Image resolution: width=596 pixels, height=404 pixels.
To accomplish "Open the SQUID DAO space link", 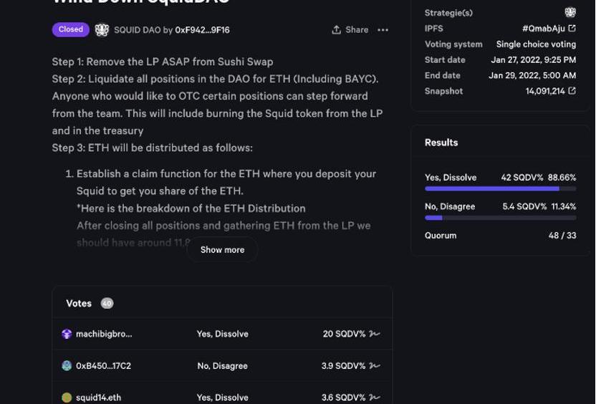I will click(137, 30).
